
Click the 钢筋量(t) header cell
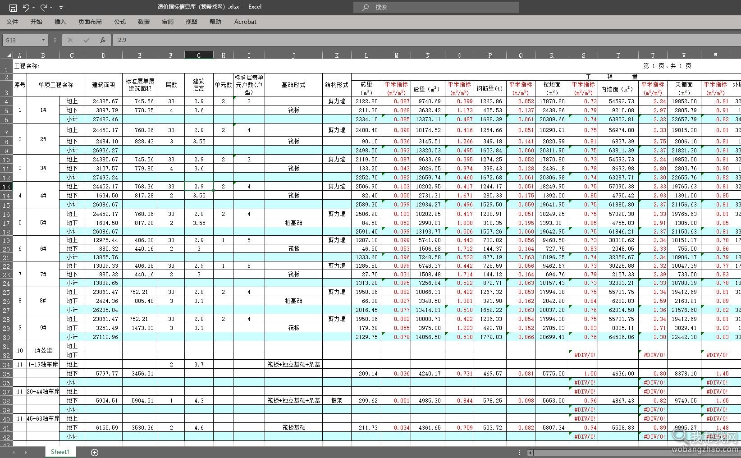[489, 88]
